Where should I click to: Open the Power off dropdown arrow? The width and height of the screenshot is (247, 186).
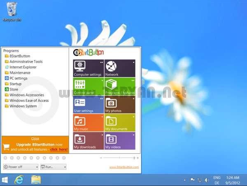(37, 167)
